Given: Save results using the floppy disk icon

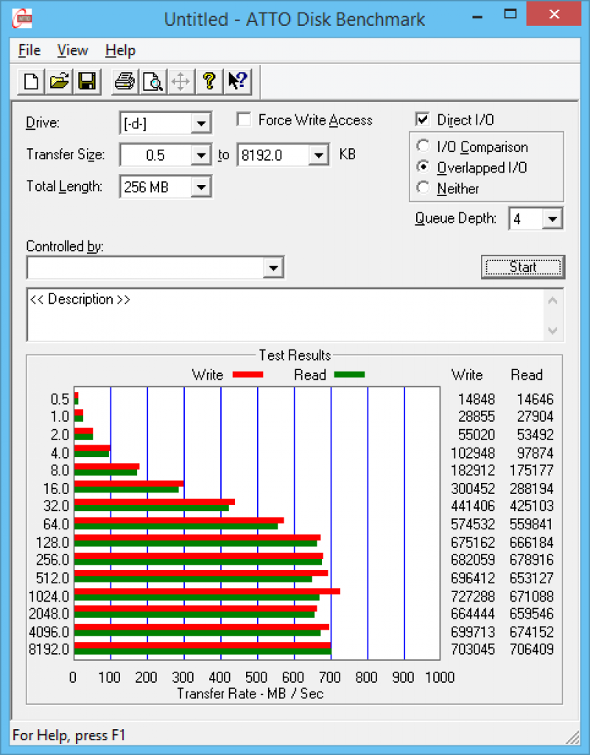Looking at the screenshot, I should coord(87,81).
